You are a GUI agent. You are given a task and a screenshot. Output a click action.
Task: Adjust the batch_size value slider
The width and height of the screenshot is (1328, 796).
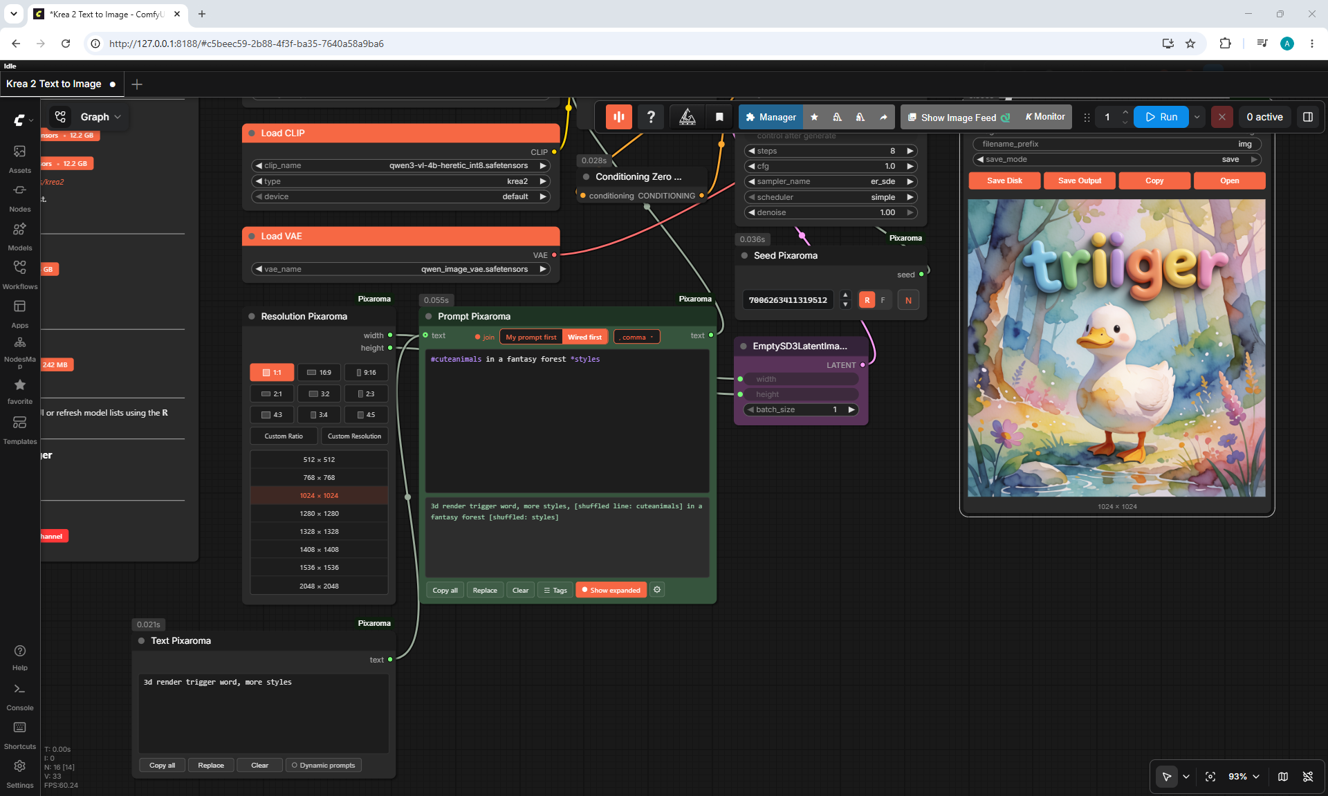pyautogui.click(x=801, y=409)
